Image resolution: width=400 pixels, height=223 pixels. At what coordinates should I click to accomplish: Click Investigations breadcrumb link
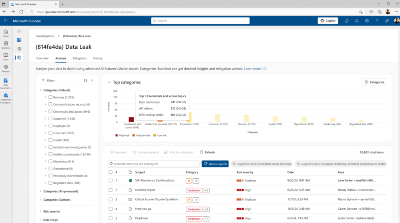45,36
